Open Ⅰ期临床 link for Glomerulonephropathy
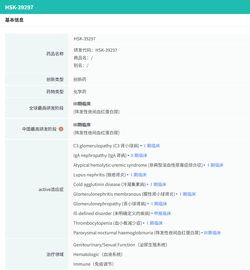Image resolution: width=250 pixels, height=270 pixels. pyautogui.click(x=159, y=204)
